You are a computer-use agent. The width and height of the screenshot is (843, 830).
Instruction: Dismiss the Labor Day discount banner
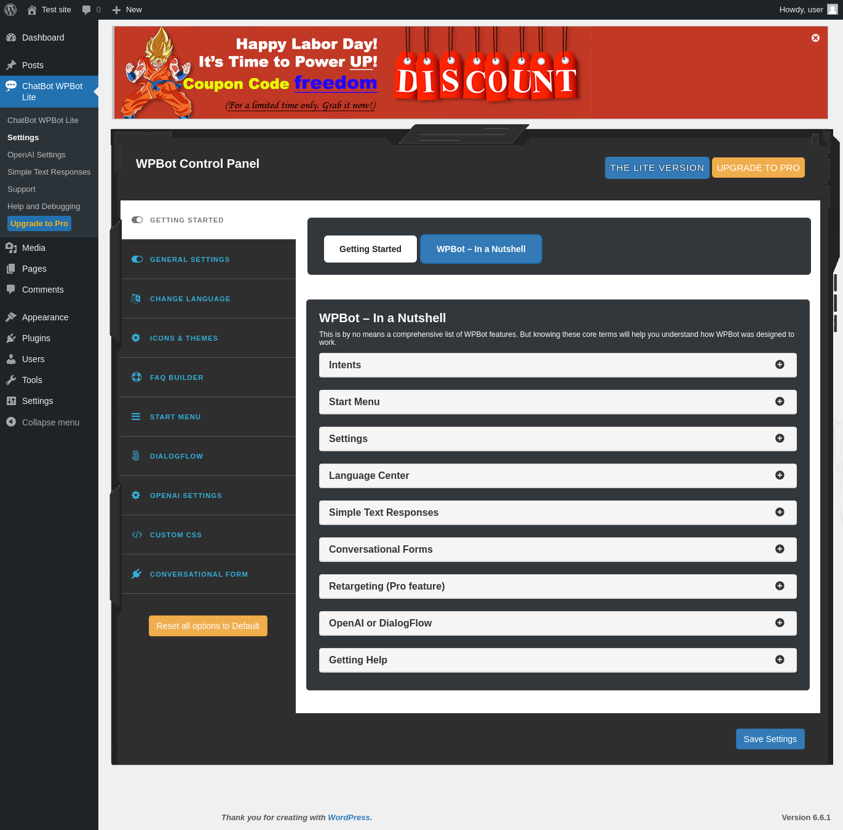pyautogui.click(x=815, y=38)
